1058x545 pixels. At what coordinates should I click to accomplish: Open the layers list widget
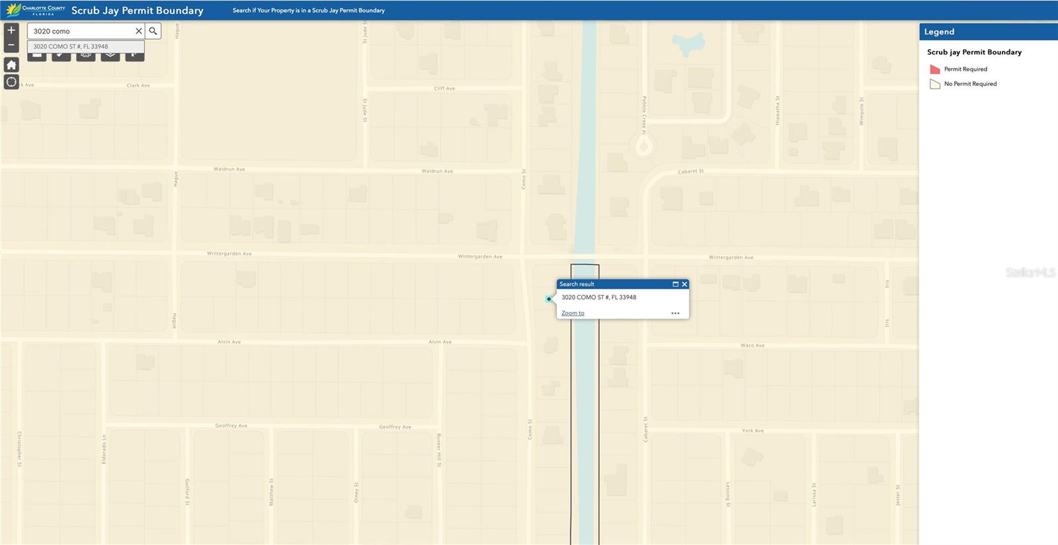[x=110, y=56]
